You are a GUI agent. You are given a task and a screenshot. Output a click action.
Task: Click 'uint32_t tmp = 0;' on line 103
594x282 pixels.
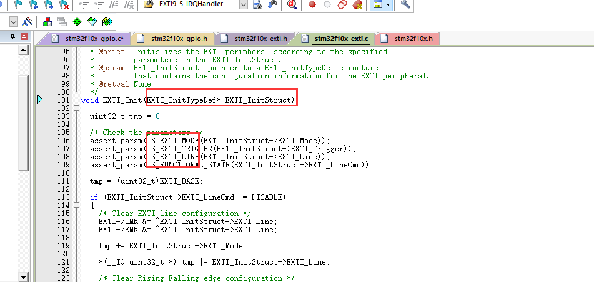(127, 116)
